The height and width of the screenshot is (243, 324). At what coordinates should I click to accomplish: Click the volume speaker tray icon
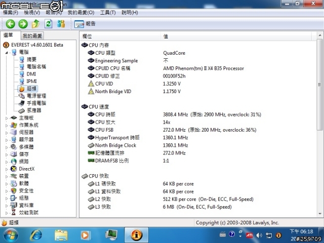click(259, 235)
